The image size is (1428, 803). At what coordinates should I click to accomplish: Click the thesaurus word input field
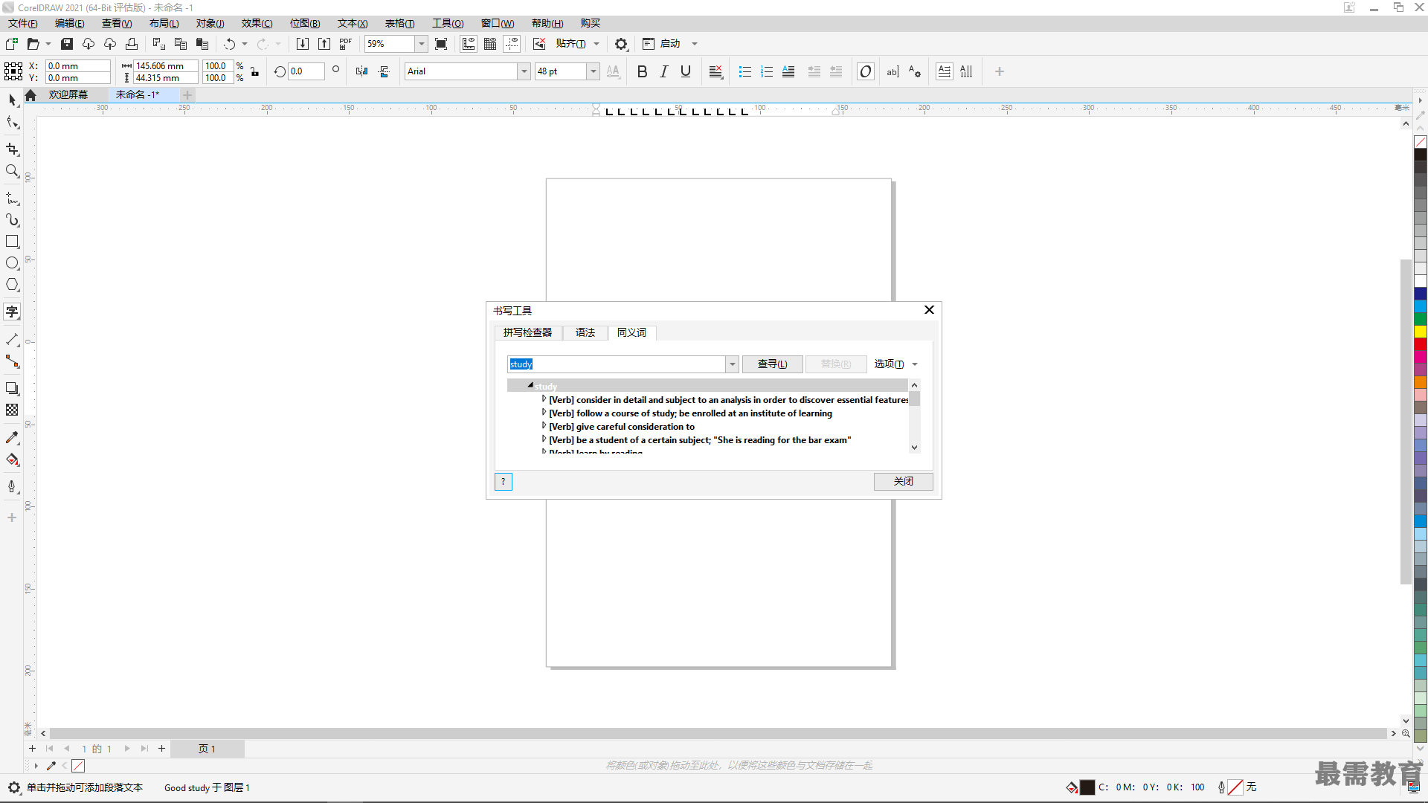pyautogui.click(x=617, y=364)
